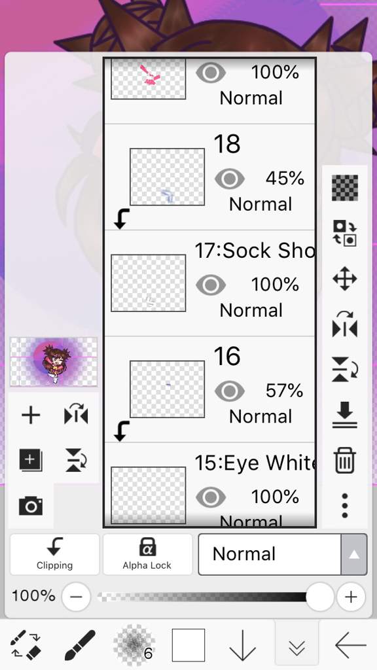
Task: Select the brush tool in bottom bar
Action: [80, 645]
